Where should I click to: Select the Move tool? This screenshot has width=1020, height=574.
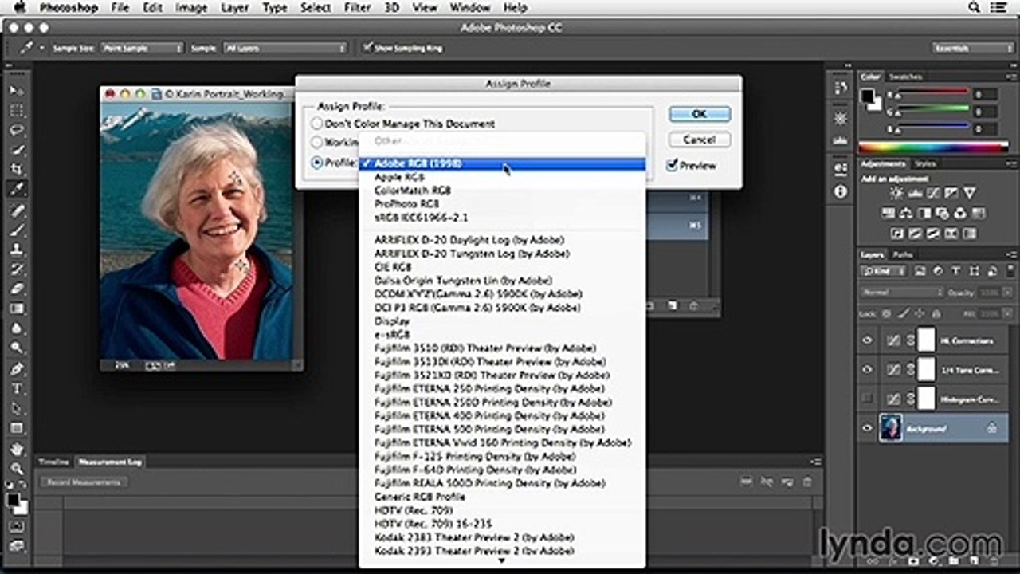point(17,90)
